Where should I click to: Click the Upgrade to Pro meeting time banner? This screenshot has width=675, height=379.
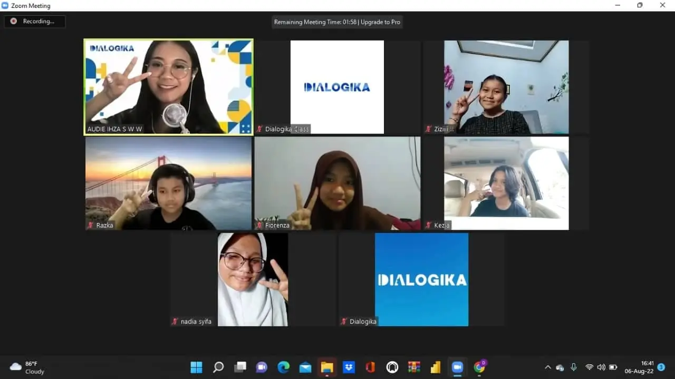(x=337, y=22)
